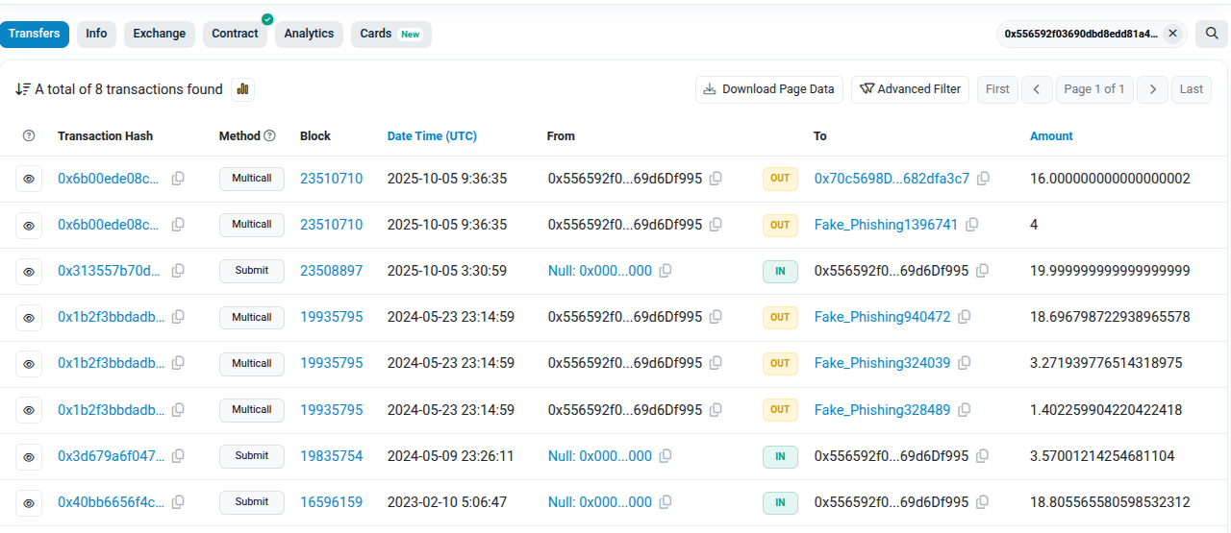Screen dimensions: 1231x533
Task: Toggle the eye preview for hash 0x3d679a6f047
Action: 29,456
